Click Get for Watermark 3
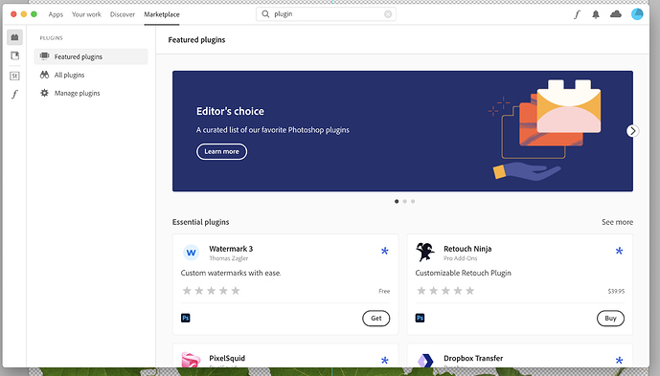This screenshot has height=376, width=660. (x=376, y=319)
